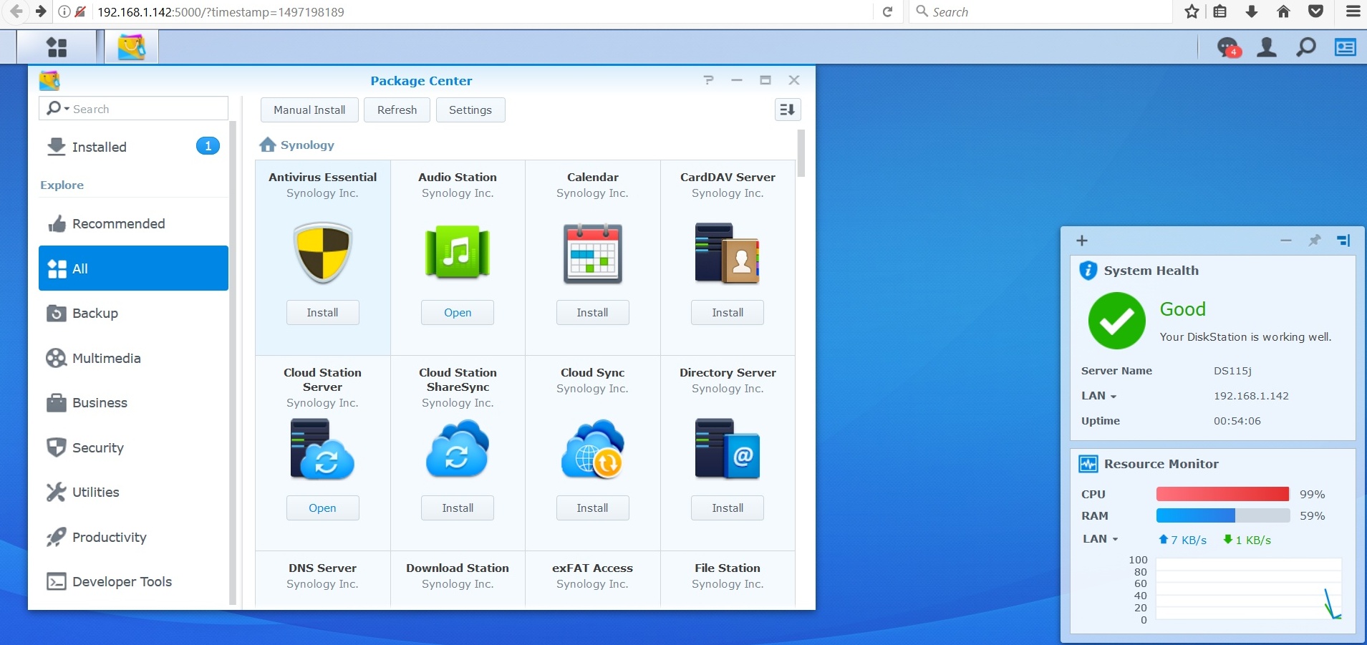This screenshot has width=1367, height=645.
Task: Install the Calendar package
Action: coord(593,313)
